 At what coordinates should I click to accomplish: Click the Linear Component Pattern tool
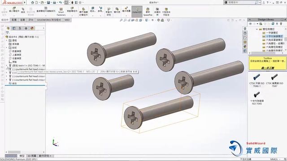(46, 9)
